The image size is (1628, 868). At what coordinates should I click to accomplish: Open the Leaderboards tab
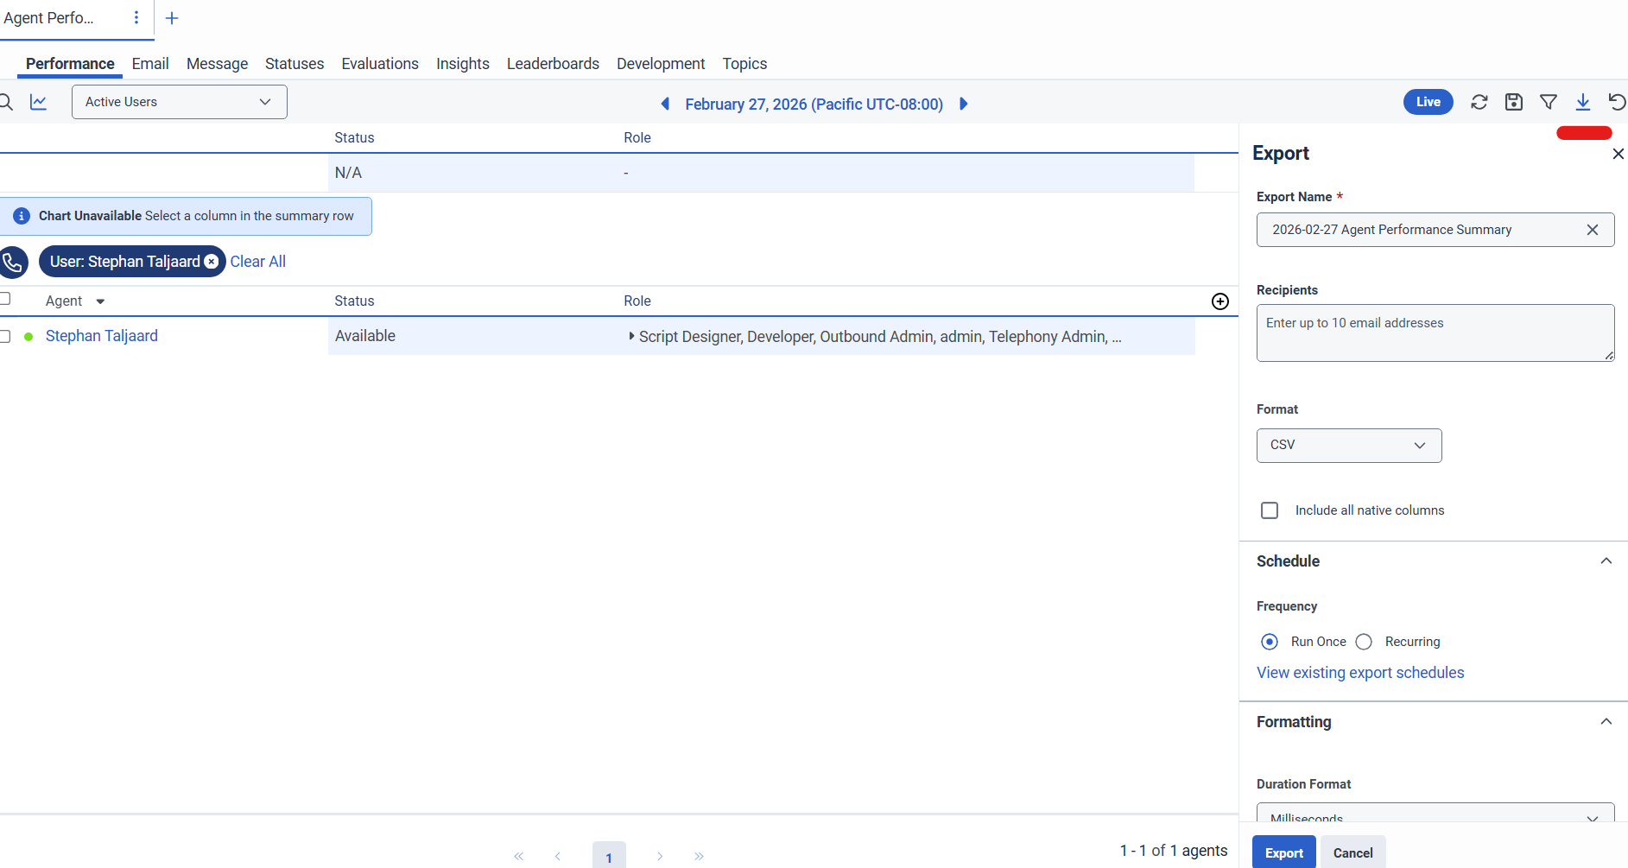(x=553, y=64)
